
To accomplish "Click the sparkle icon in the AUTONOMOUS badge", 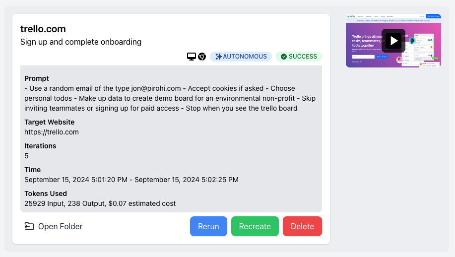I will point(218,57).
